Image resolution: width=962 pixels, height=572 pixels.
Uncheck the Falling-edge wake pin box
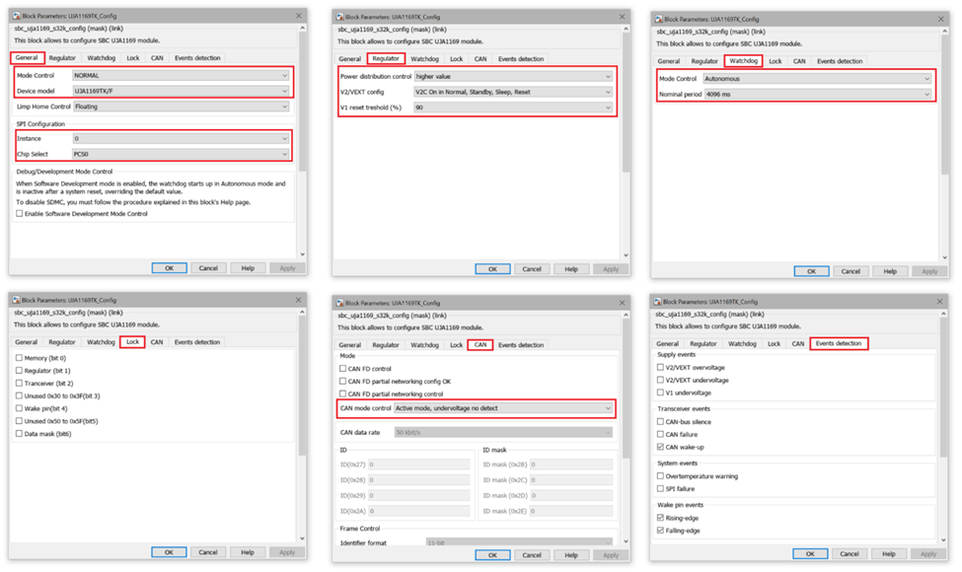661,531
